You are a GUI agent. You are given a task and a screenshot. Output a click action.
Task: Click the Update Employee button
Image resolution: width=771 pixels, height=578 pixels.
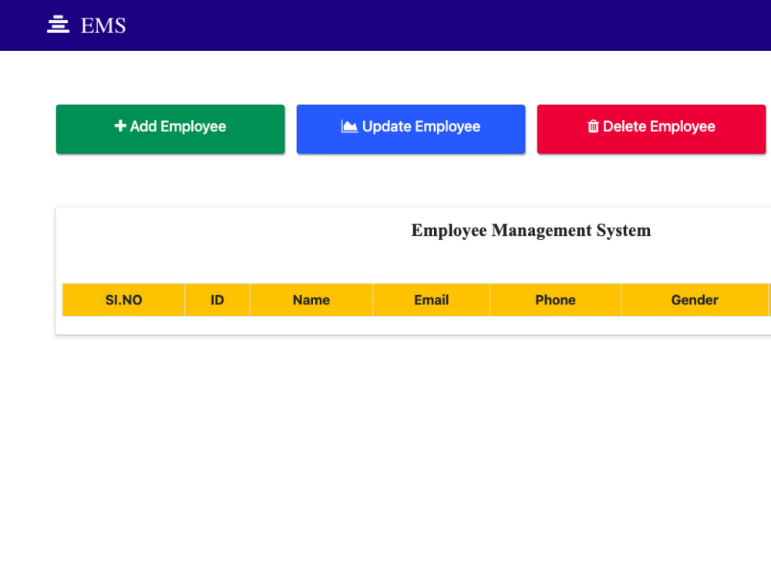click(x=411, y=129)
